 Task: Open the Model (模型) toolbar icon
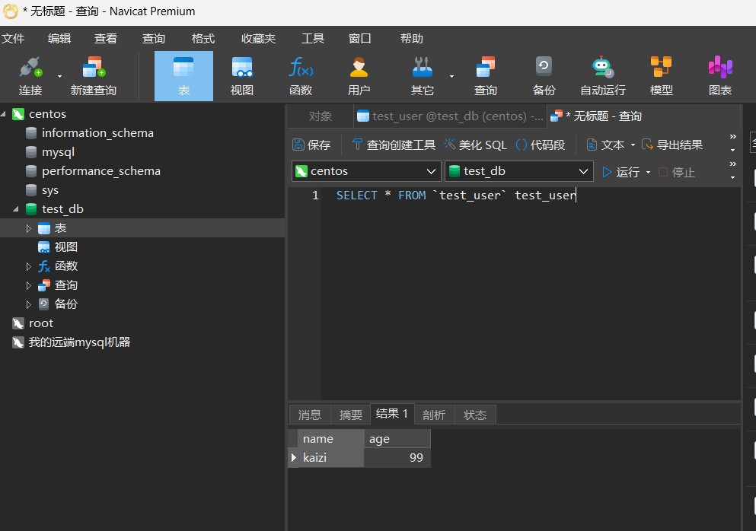(661, 76)
